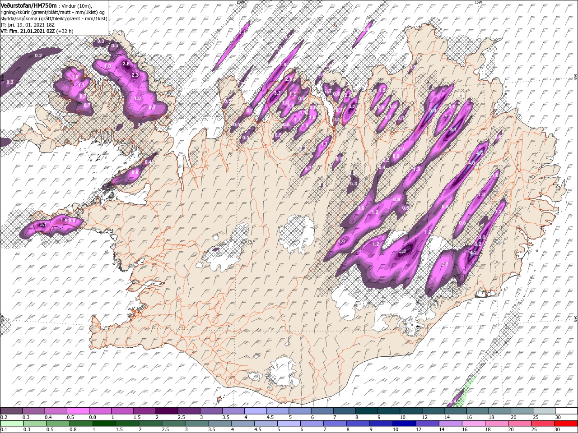Click the deep navy 10–12 swatch in bottom legend row
Screen dimensions: 578x433
(404, 424)
